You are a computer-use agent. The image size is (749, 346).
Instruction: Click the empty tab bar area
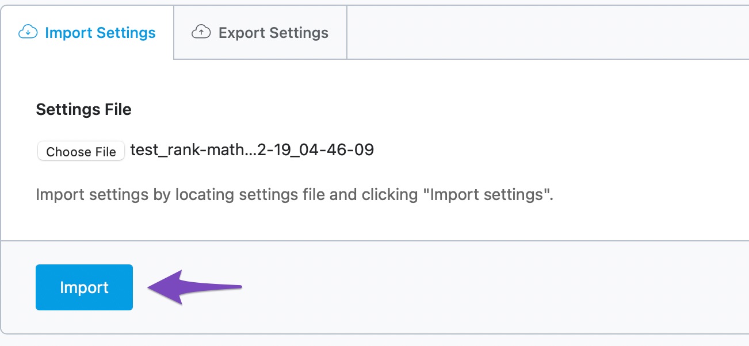(x=547, y=32)
